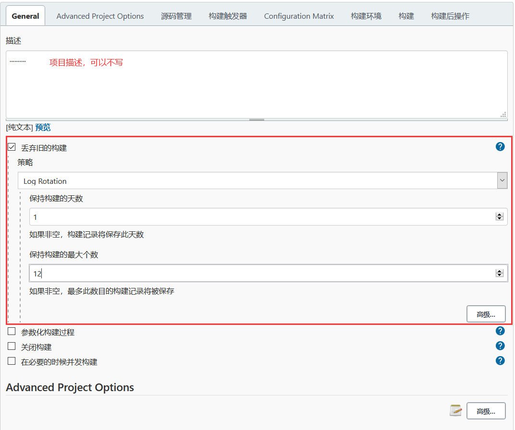Open help for 丢弃旧的构建 option
515x430 pixels.
pyautogui.click(x=500, y=147)
